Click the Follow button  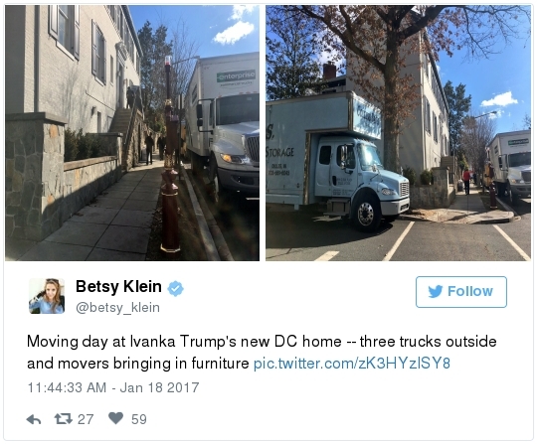pos(461,292)
